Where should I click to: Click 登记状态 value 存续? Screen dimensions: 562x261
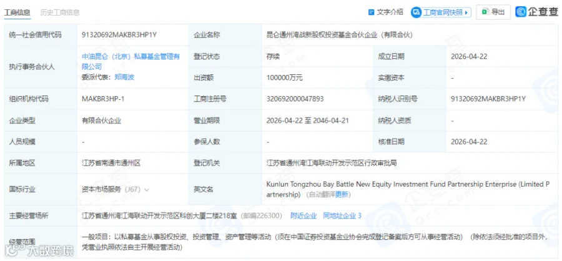point(273,56)
